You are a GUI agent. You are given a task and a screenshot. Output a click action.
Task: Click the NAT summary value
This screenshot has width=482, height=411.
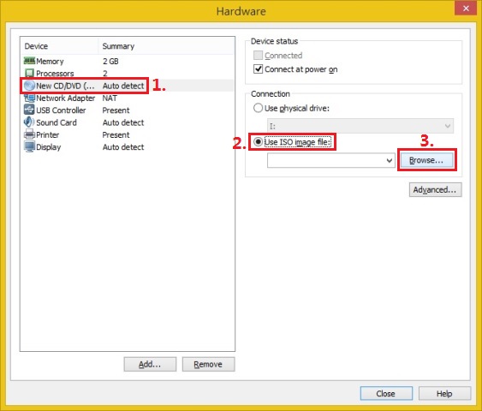tap(110, 98)
